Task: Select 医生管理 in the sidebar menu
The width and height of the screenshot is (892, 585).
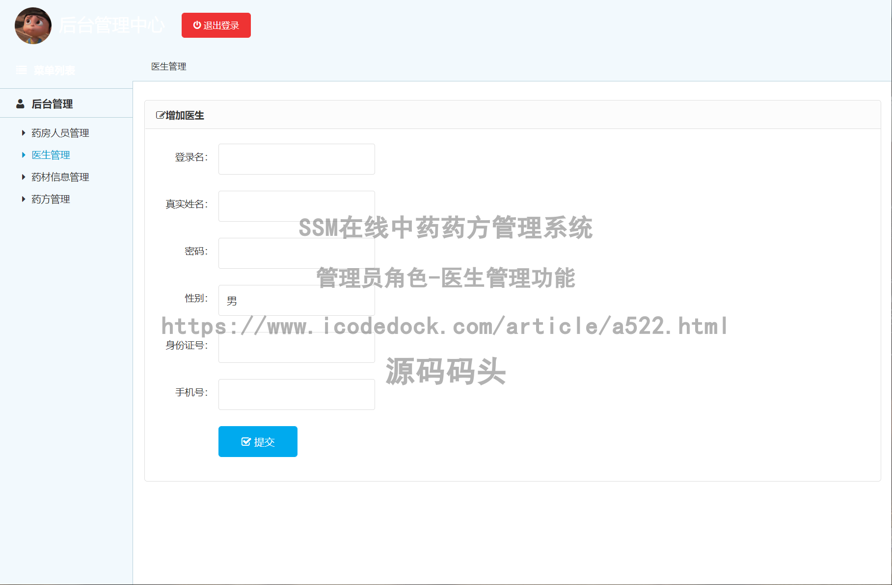Action: click(51, 154)
